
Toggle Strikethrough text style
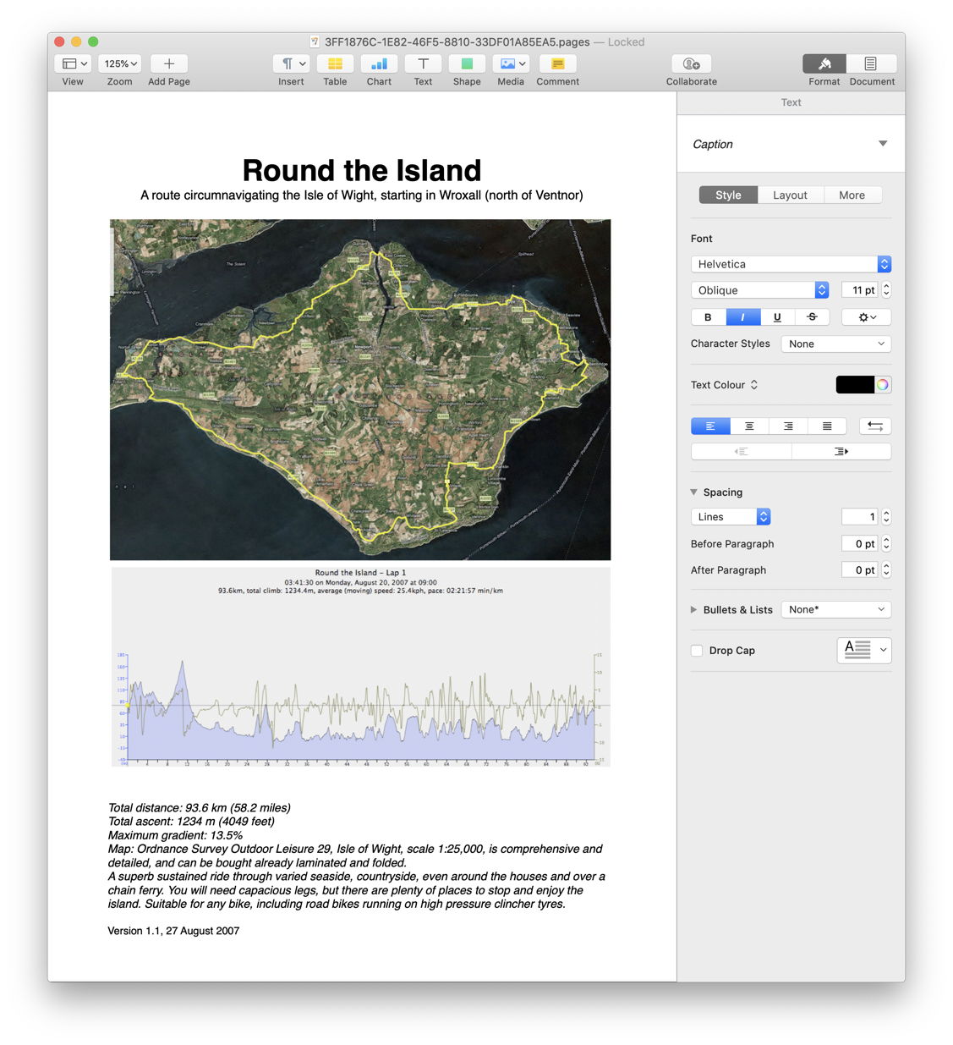point(813,317)
